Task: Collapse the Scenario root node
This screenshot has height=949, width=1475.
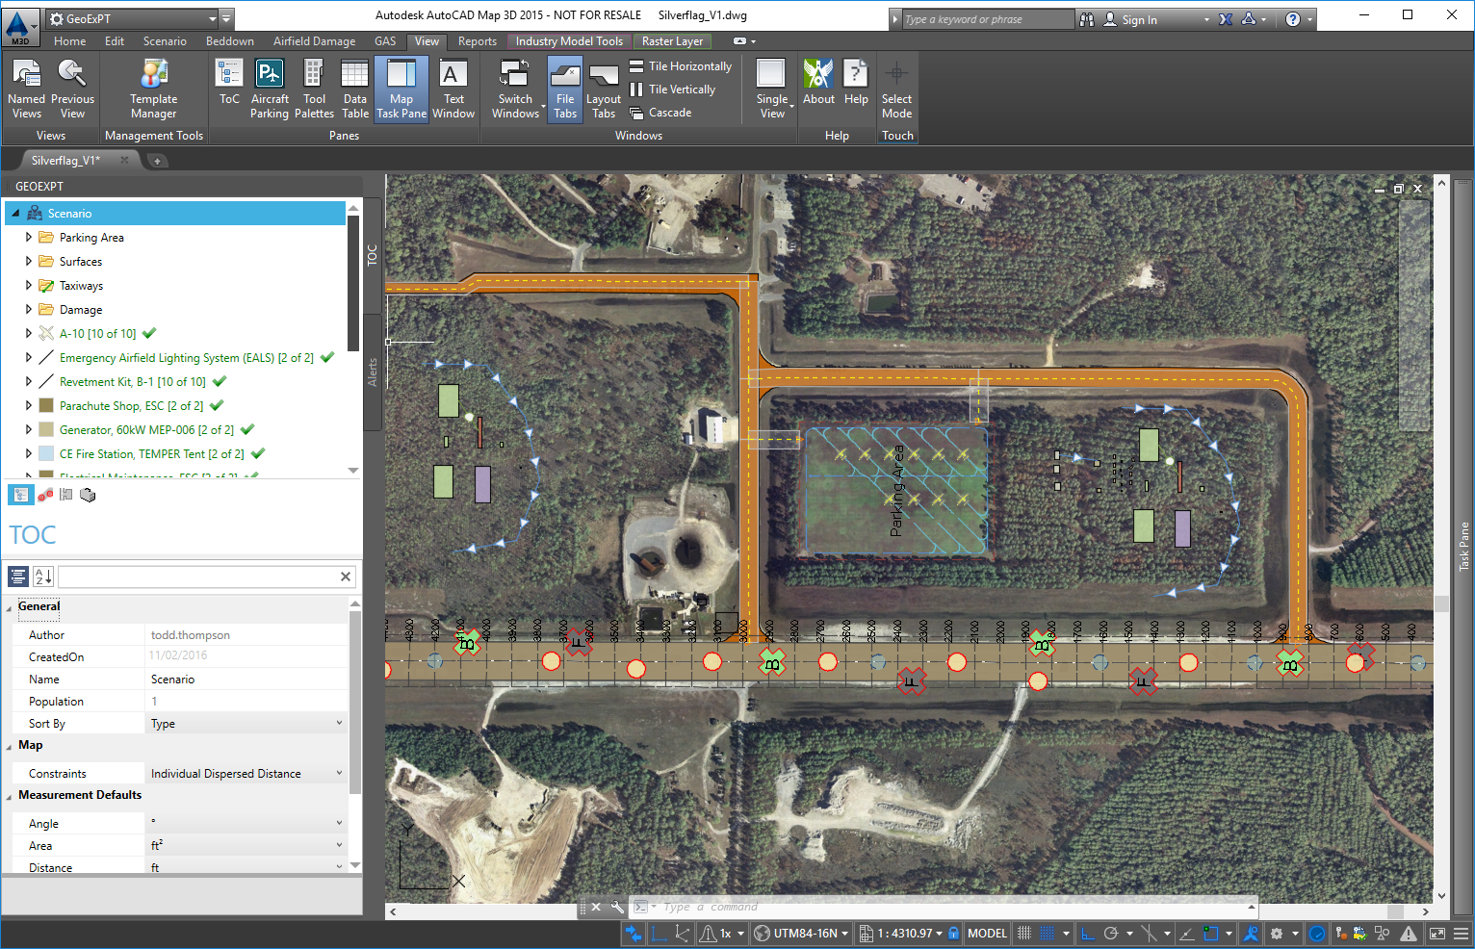Action: coord(15,213)
